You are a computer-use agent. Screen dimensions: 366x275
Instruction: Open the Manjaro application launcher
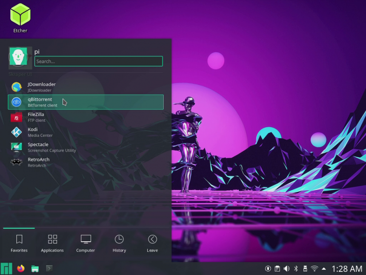(x=6, y=268)
